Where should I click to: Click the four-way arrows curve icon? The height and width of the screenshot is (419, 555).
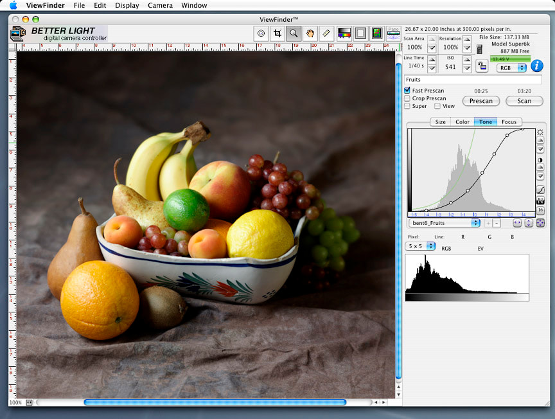[x=540, y=223]
